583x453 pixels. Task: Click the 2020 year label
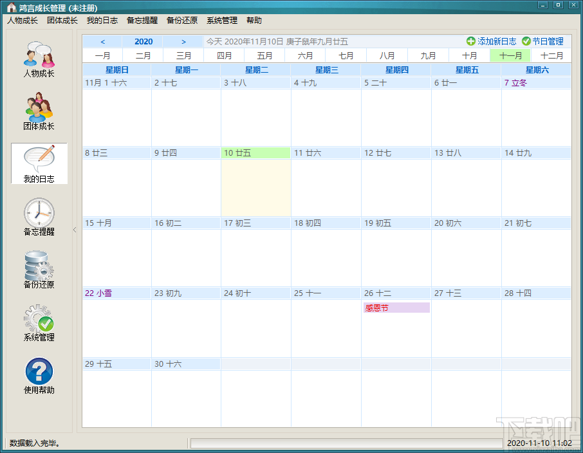[143, 42]
